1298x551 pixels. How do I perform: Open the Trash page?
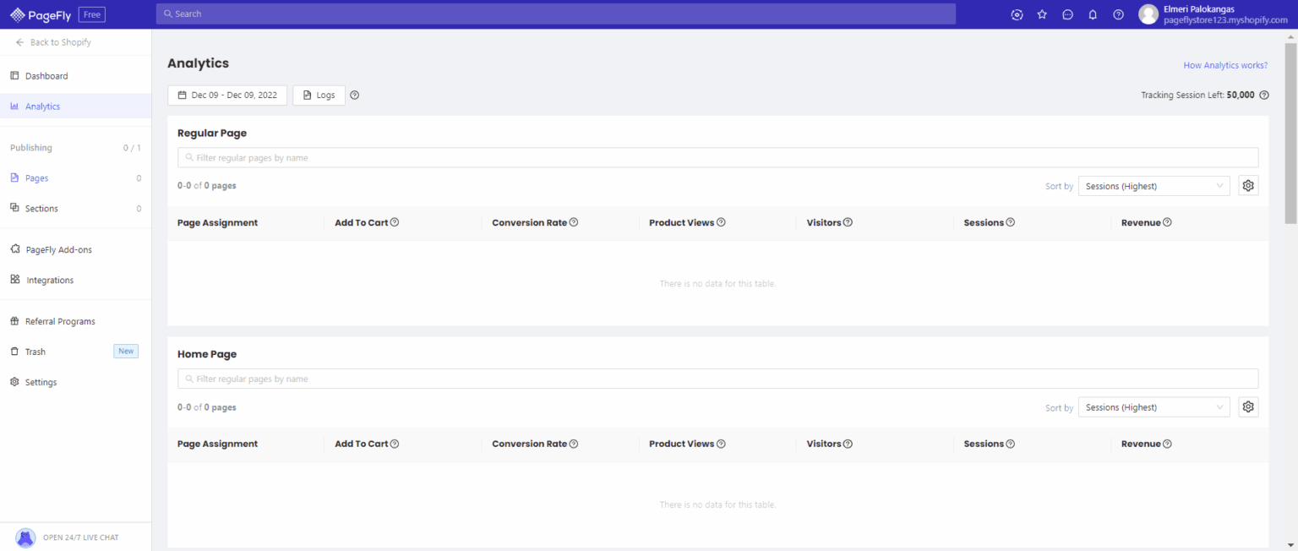pos(34,352)
